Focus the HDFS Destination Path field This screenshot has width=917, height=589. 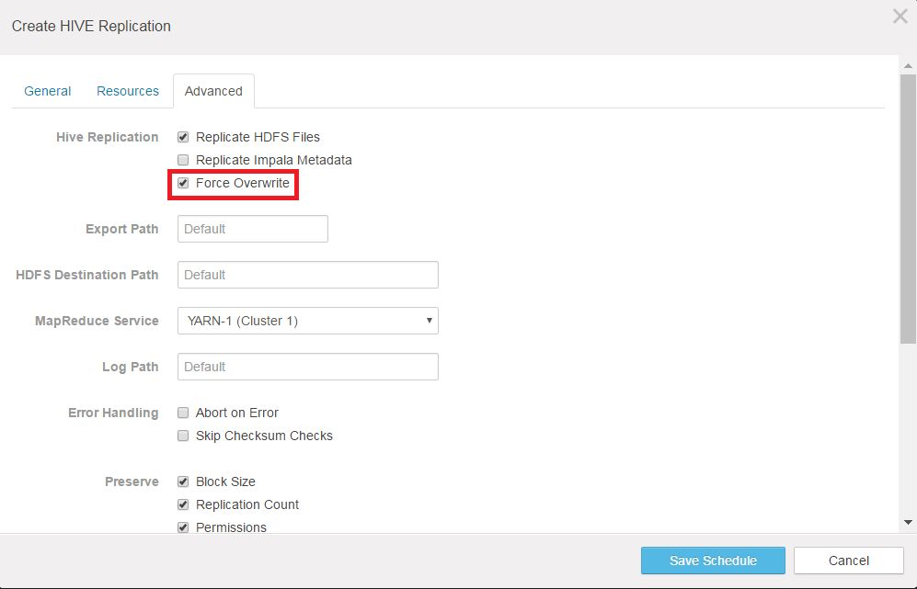(307, 275)
